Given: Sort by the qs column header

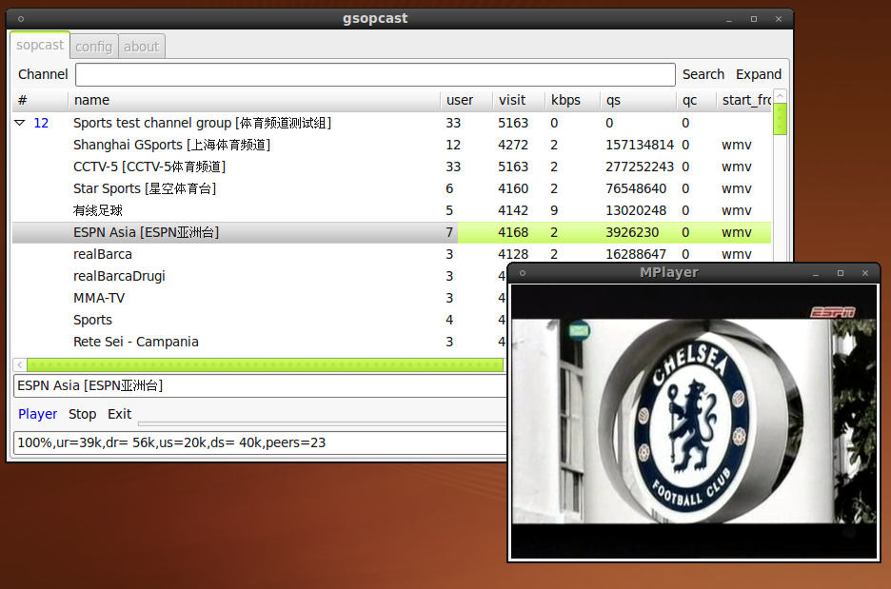Looking at the screenshot, I should point(638,100).
